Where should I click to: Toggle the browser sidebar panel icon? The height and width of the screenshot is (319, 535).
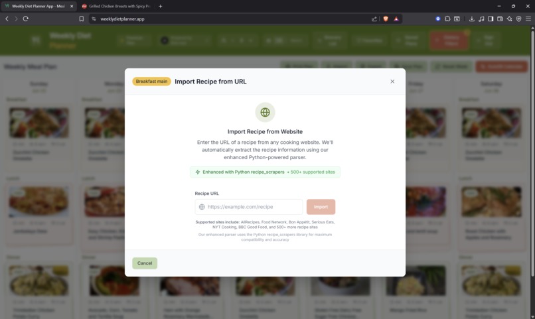tap(491, 19)
